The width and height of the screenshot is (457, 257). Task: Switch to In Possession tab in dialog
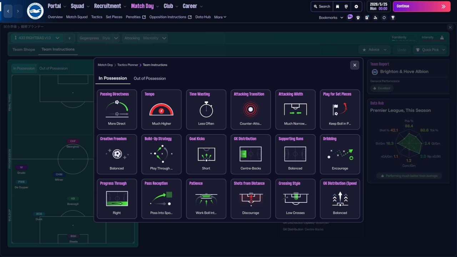coord(113,78)
